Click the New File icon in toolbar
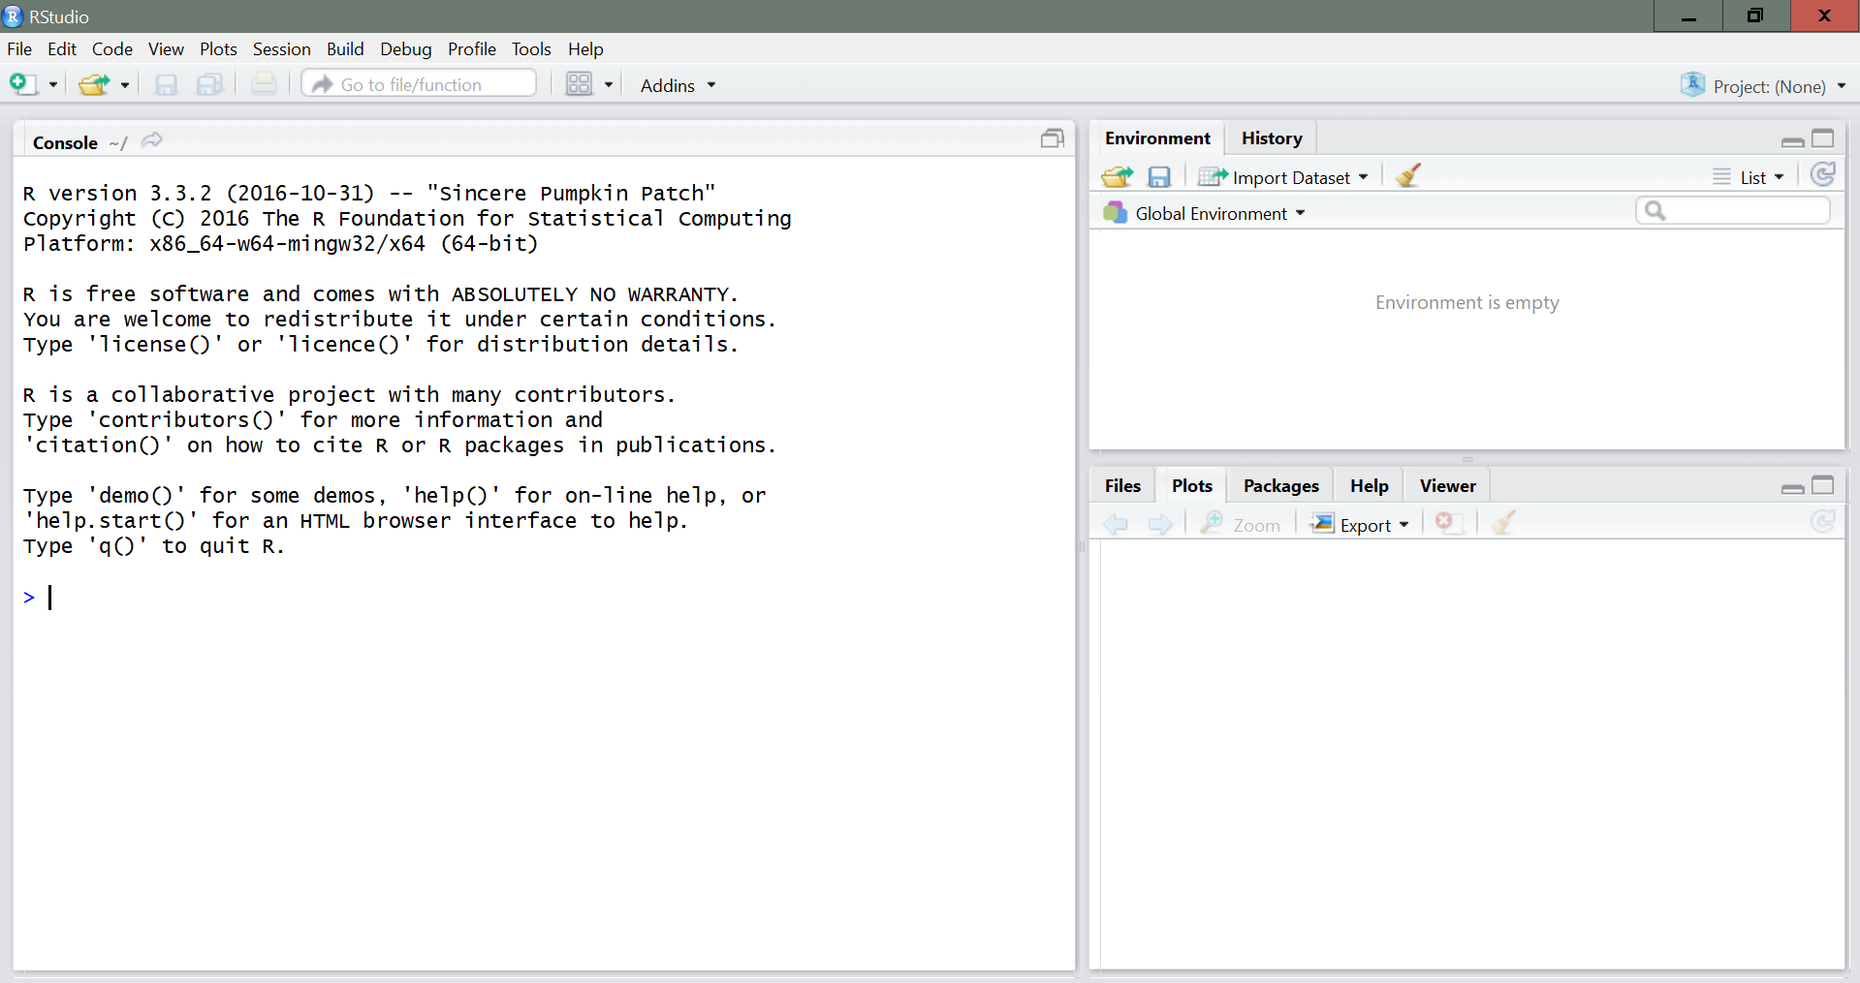 click(x=23, y=85)
